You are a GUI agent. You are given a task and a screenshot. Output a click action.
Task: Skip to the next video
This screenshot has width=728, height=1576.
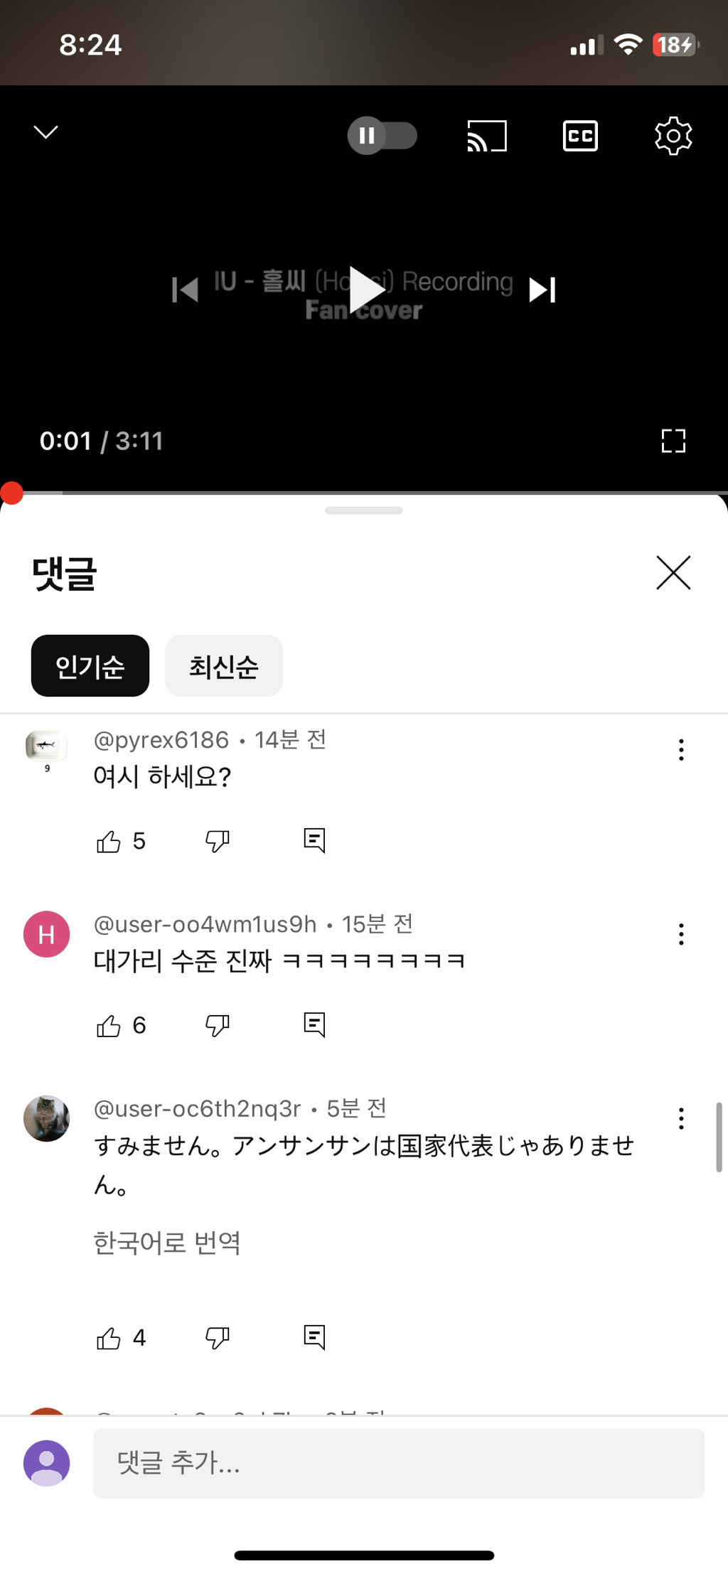[x=542, y=289]
